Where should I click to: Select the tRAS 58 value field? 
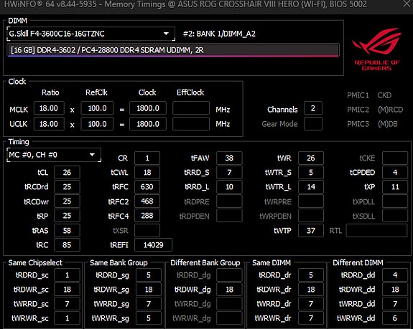click(67, 231)
